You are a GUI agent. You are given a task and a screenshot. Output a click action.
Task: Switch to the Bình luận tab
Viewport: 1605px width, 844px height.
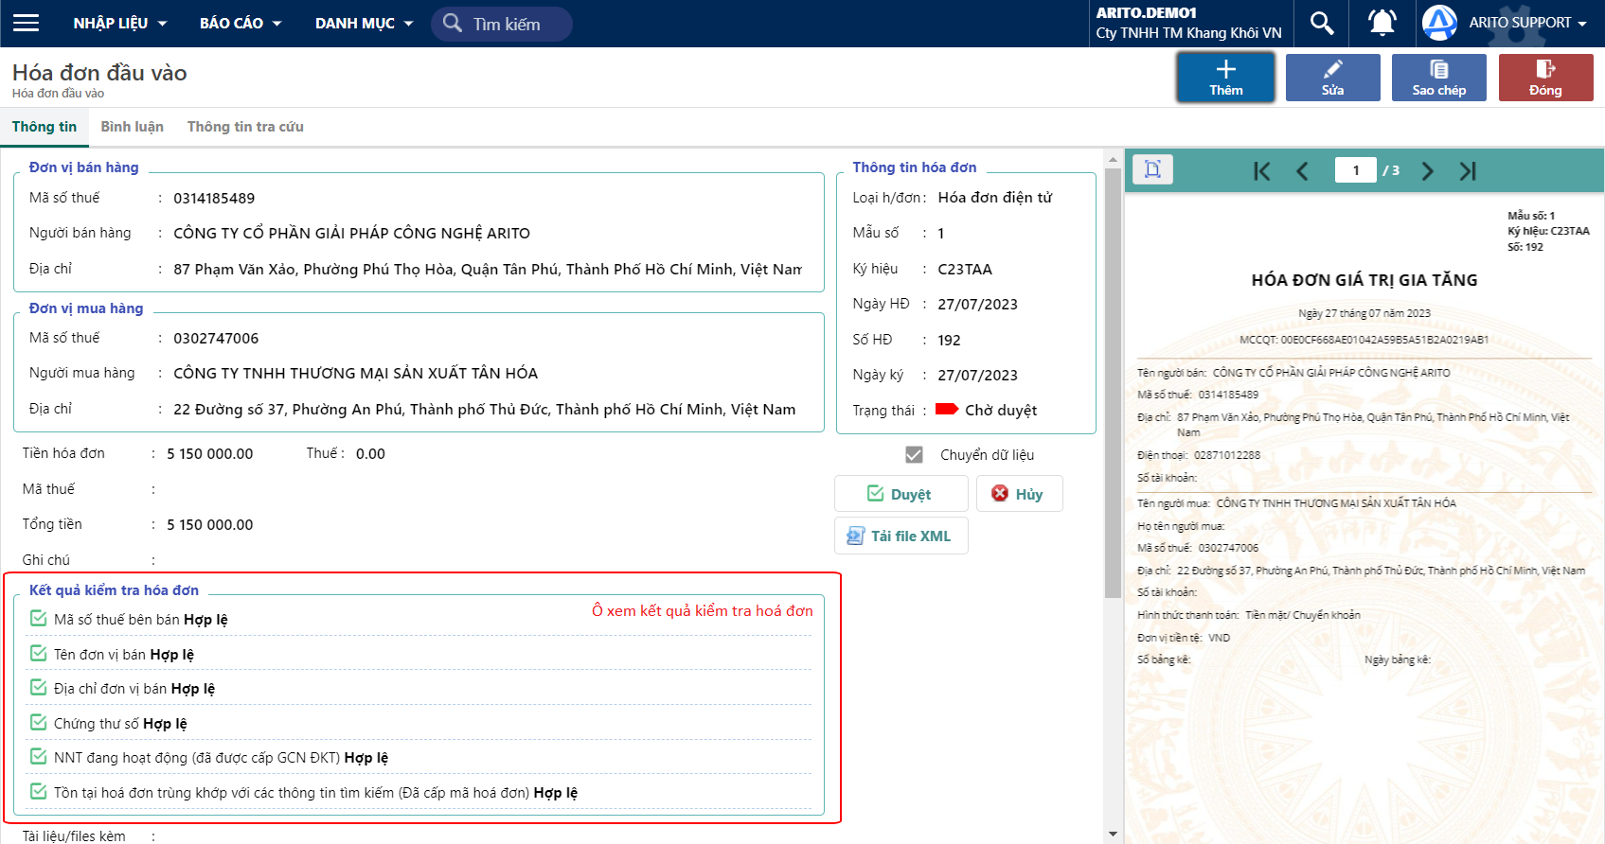pyautogui.click(x=133, y=127)
